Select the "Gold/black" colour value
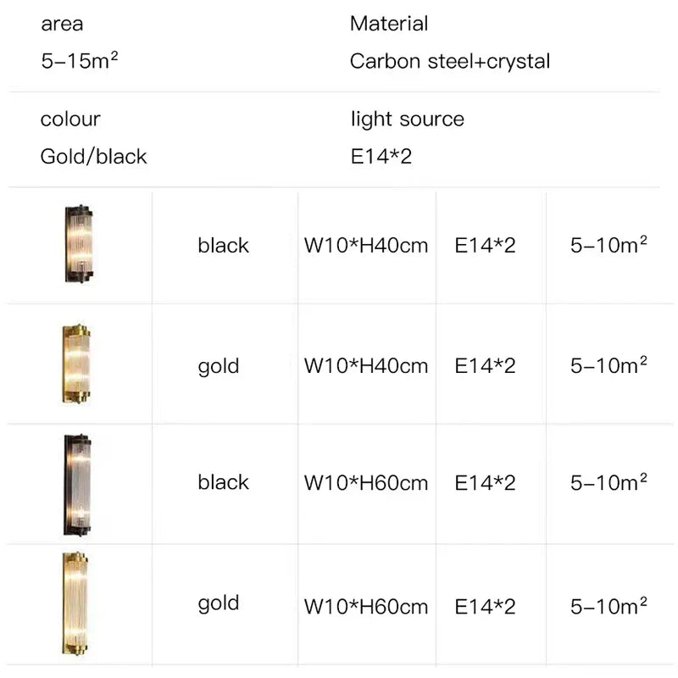 [93, 157]
